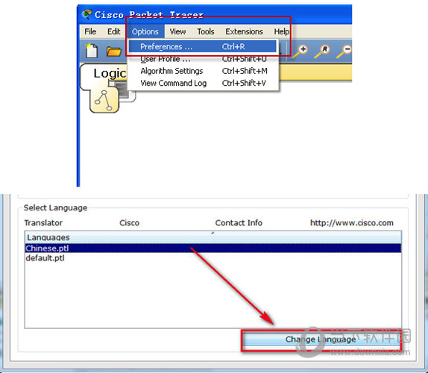Viewport: 428px width, 373px height.
Task: Choose Preferences from the Options menu
Action: point(203,47)
